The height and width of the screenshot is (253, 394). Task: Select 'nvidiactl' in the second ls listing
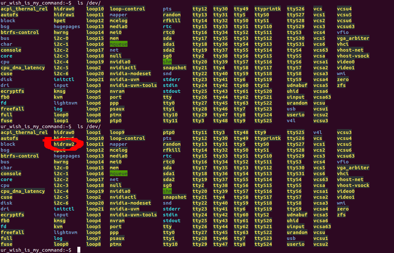point(123,197)
